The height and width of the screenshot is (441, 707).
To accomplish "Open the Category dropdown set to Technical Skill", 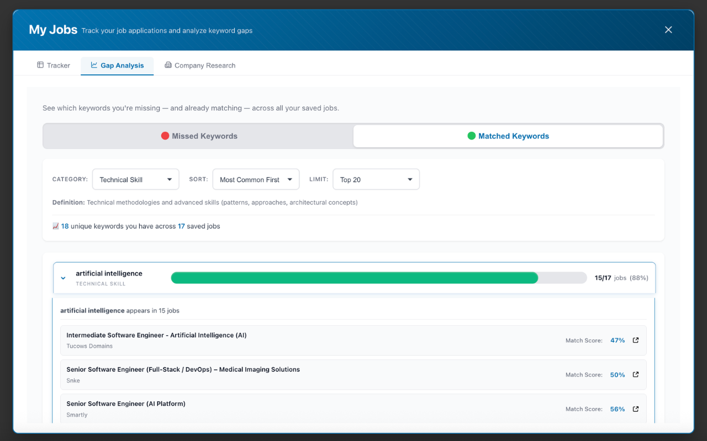I will tap(136, 180).
